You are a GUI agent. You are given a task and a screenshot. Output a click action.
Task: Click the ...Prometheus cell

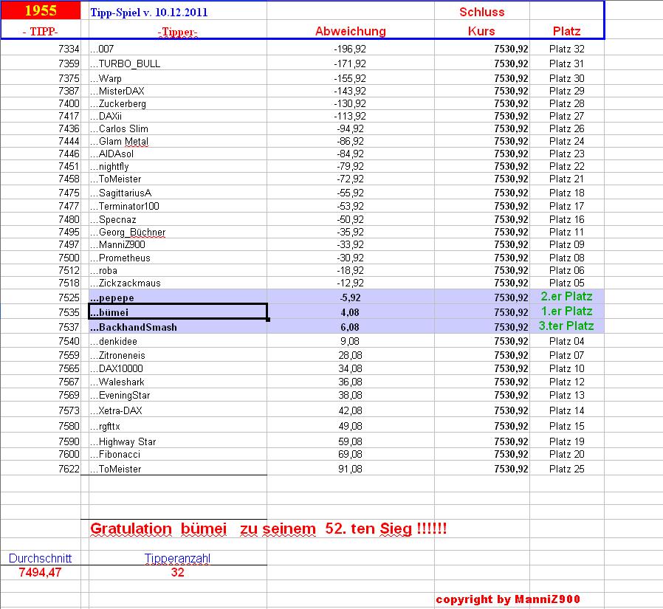coord(178,258)
